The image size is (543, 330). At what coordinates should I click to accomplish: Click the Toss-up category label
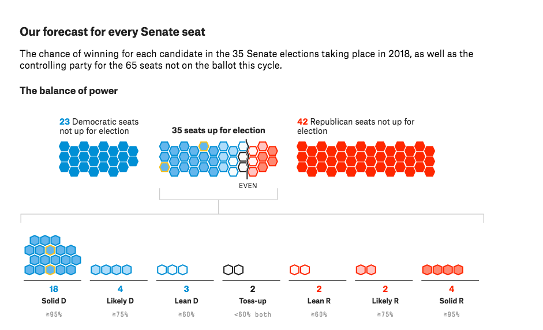tap(252, 301)
